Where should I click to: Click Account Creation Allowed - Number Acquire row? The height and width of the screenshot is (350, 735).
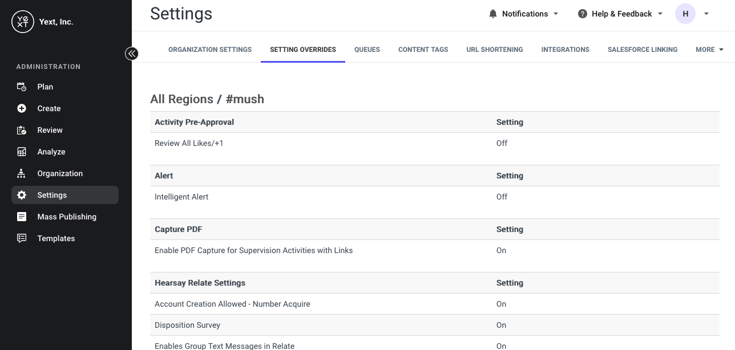(435, 304)
